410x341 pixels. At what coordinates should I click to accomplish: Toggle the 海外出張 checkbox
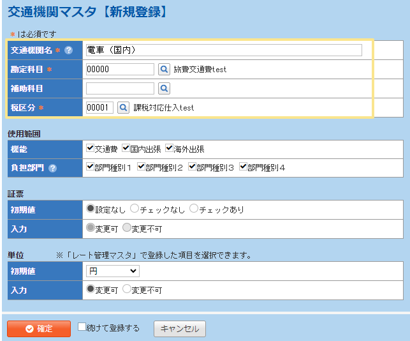click(x=169, y=149)
